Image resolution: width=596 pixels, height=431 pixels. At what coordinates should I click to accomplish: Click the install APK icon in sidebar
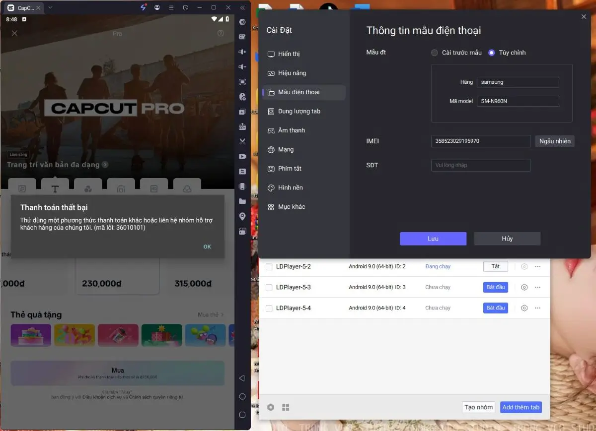[242, 126]
